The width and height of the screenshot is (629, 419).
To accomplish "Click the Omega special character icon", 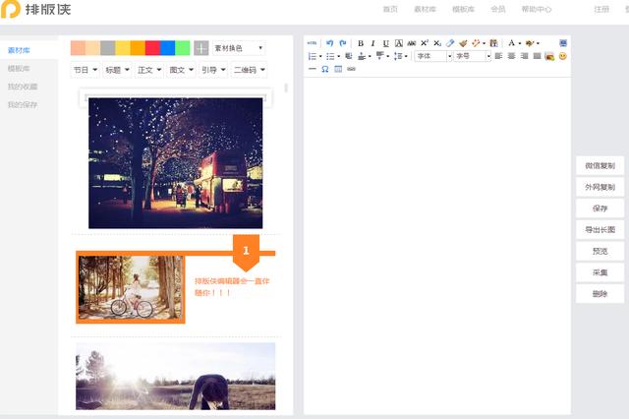I will 325,69.
